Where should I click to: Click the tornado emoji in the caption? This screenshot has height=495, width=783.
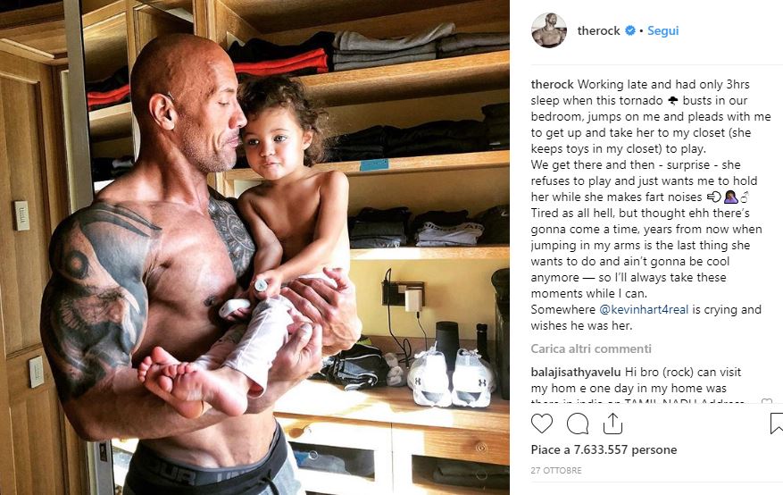(672, 100)
